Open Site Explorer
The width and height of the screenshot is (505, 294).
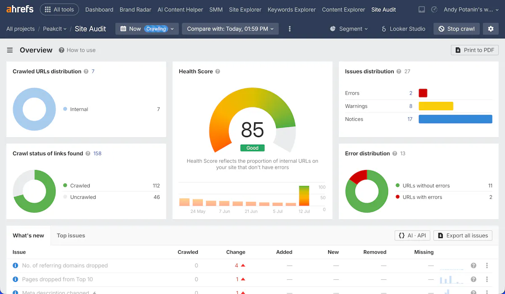(245, 9)
